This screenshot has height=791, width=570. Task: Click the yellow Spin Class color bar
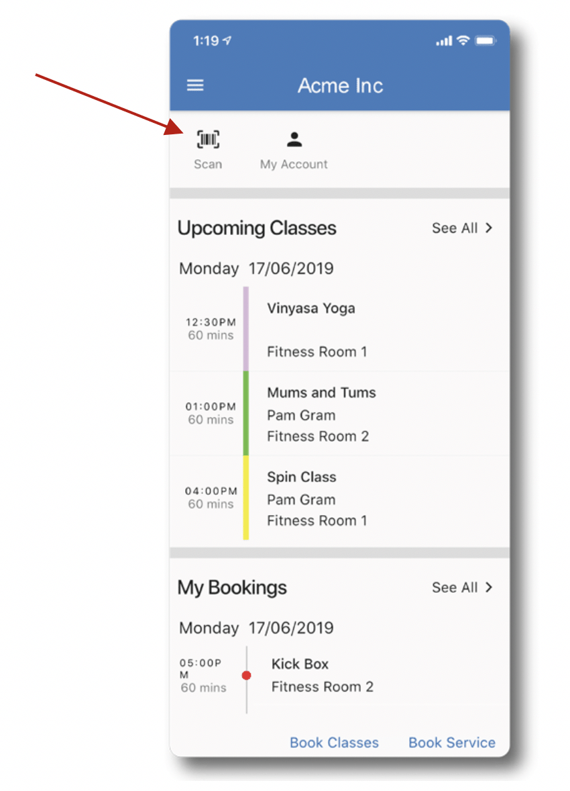point(246,498)
